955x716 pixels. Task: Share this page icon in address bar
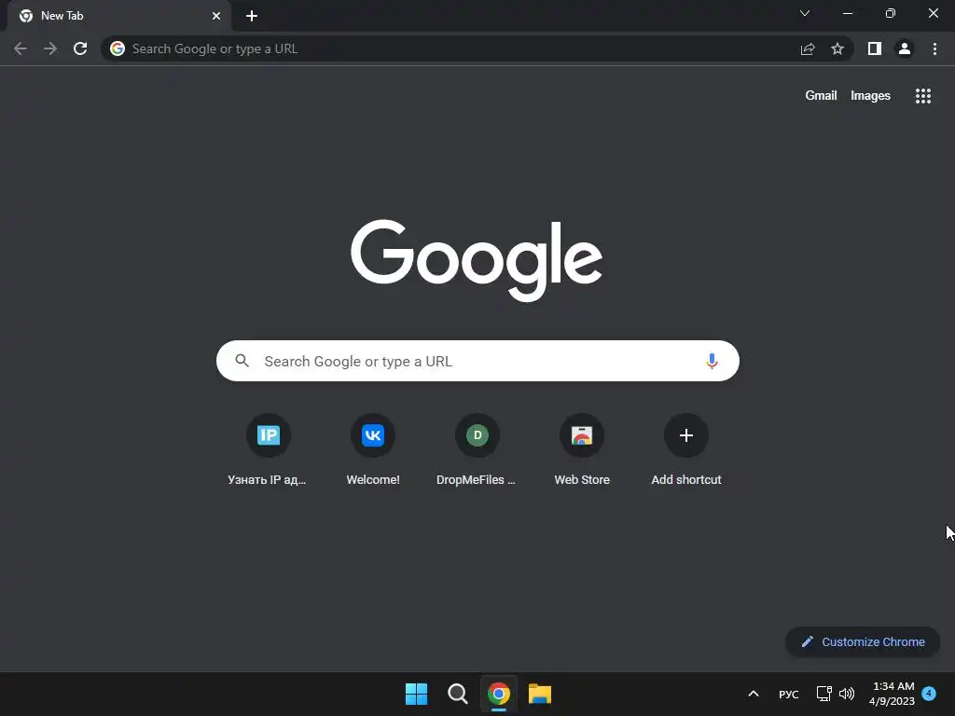pos(808,48)
